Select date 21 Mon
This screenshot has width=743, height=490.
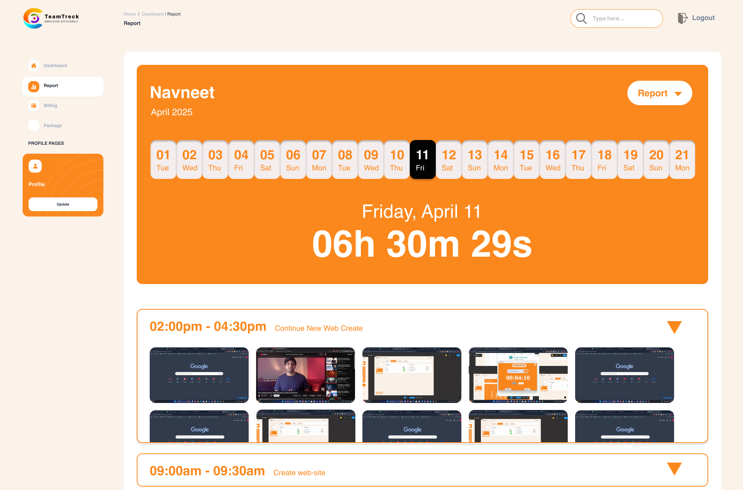point(682,160)
